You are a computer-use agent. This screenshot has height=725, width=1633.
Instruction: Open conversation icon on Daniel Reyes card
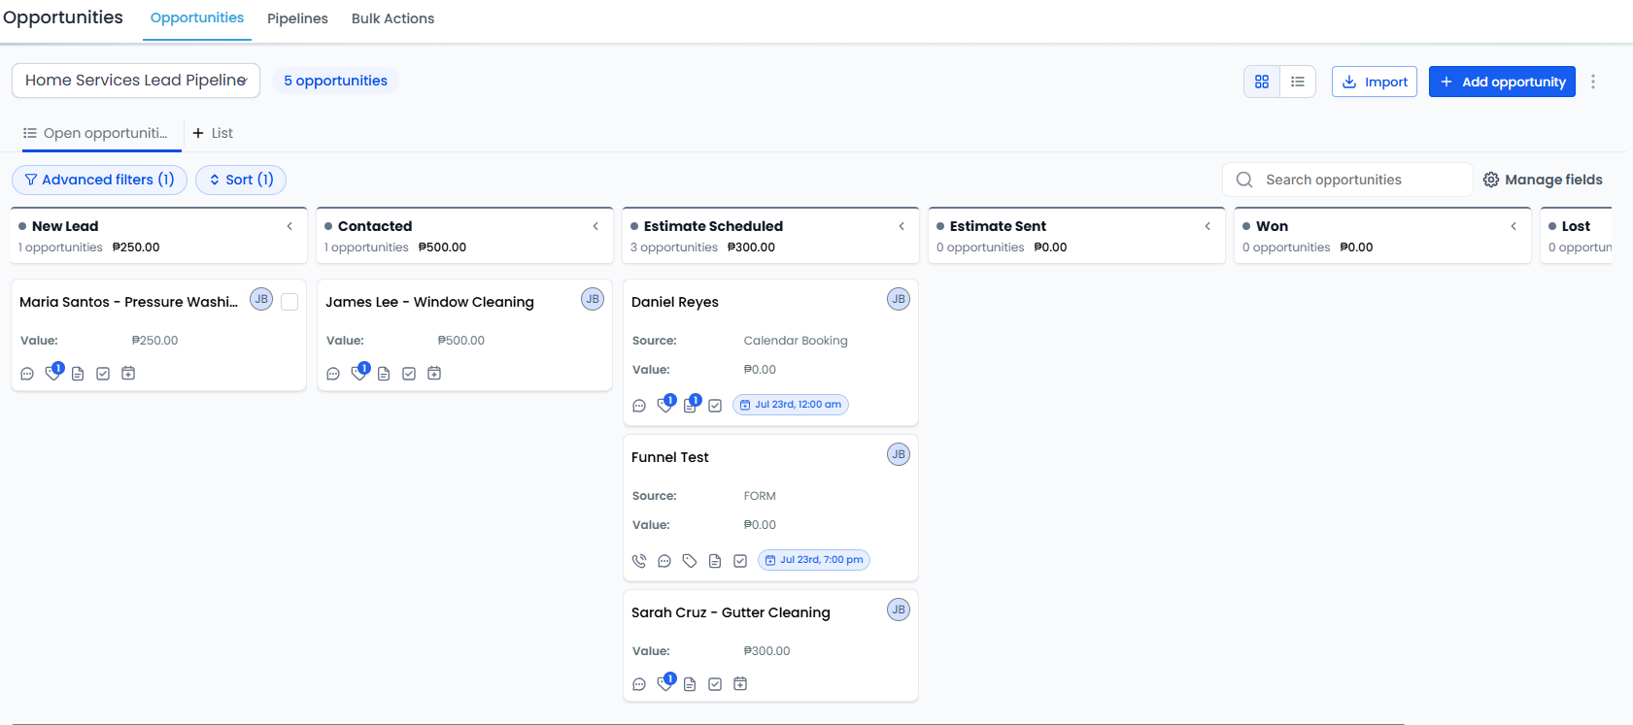pos(639,406)
